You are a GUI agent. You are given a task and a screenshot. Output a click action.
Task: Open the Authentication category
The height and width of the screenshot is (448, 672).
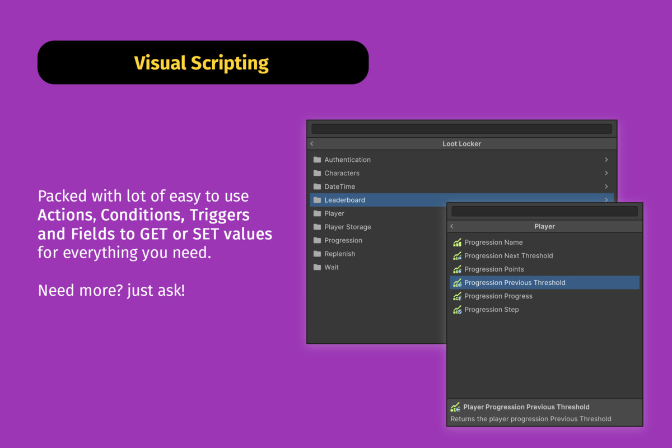point(461,160)
